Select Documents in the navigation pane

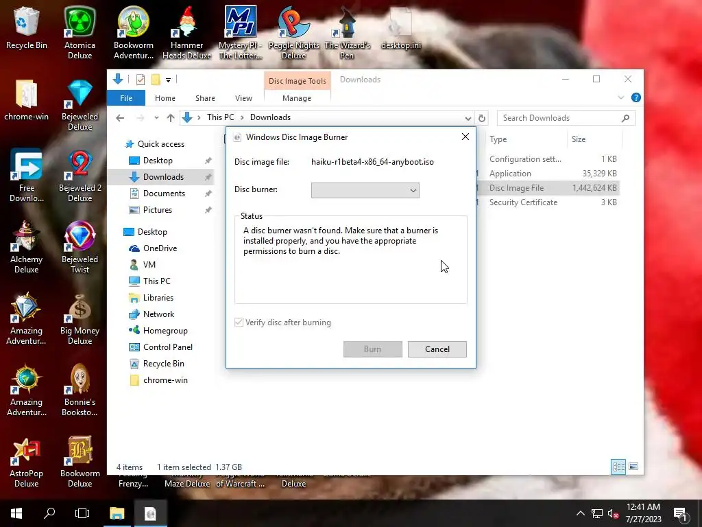coord(164,194)
